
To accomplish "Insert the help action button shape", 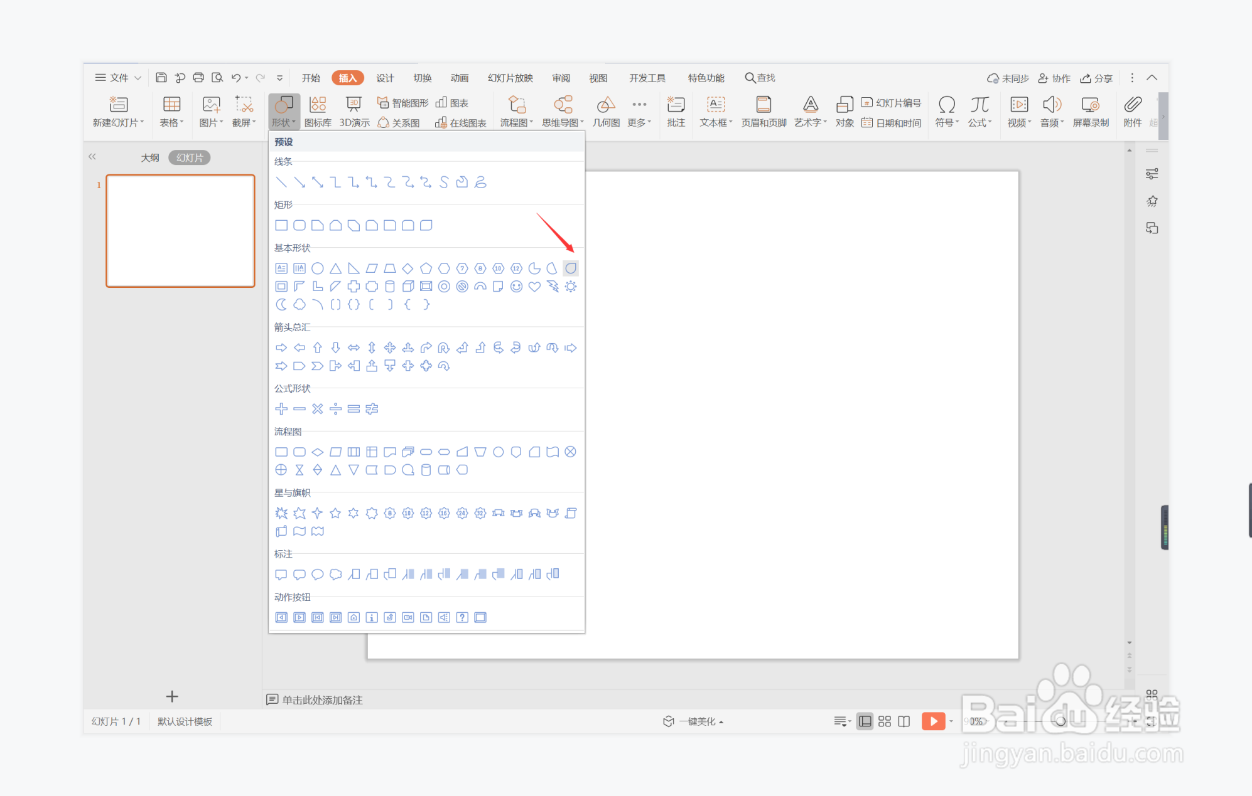I will [x=462, y=617].
